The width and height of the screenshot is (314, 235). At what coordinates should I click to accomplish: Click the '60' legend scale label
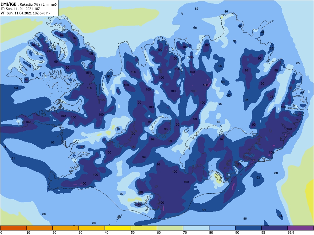(159, 232)
